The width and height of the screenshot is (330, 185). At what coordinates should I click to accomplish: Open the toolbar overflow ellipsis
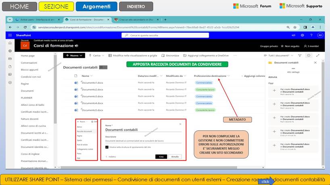point(235,55)
